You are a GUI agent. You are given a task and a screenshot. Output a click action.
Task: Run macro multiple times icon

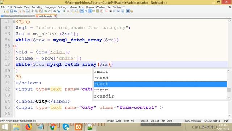(119, 11)
